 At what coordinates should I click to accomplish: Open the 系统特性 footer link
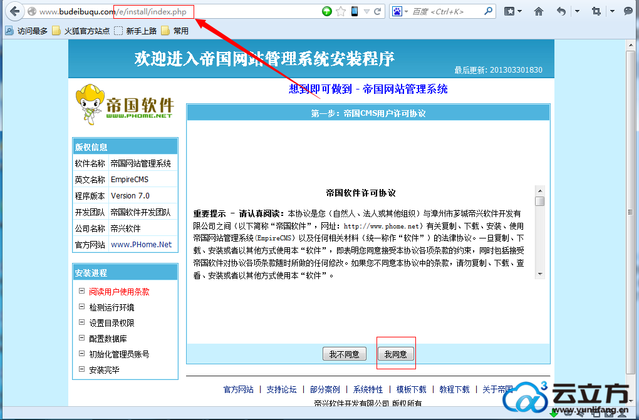(368, 389)
